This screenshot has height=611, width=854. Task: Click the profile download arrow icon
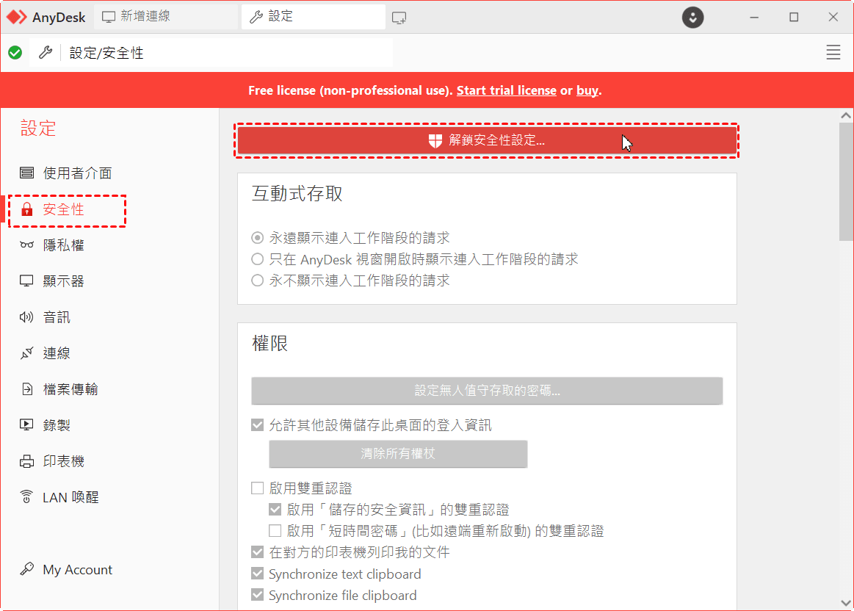pyautogui.click(x=692, y=18)
